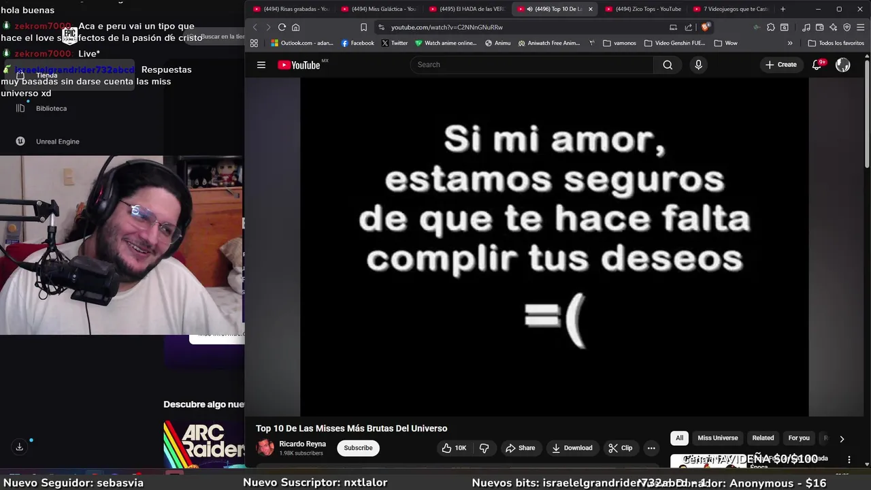Image resolution: width=871 pixels, height=490 pixels.
Task: Open Wow bookmark folder
Action: tap(725, 43)
